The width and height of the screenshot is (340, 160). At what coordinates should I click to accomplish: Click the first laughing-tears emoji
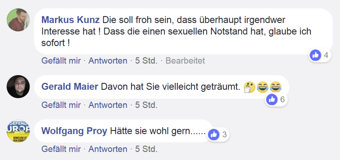(262, 86)
